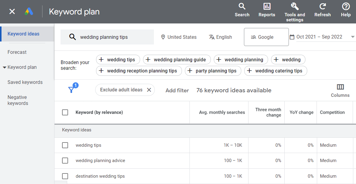
Task: Add 'wedding planning guide' to broaden your search
Action: (176, 60)
